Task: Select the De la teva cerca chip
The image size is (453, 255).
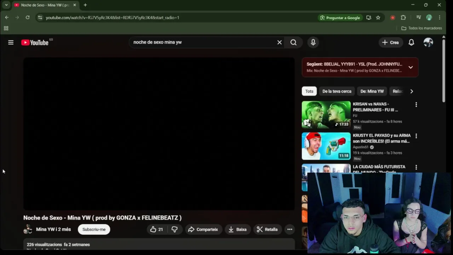Action: (337, 91)
